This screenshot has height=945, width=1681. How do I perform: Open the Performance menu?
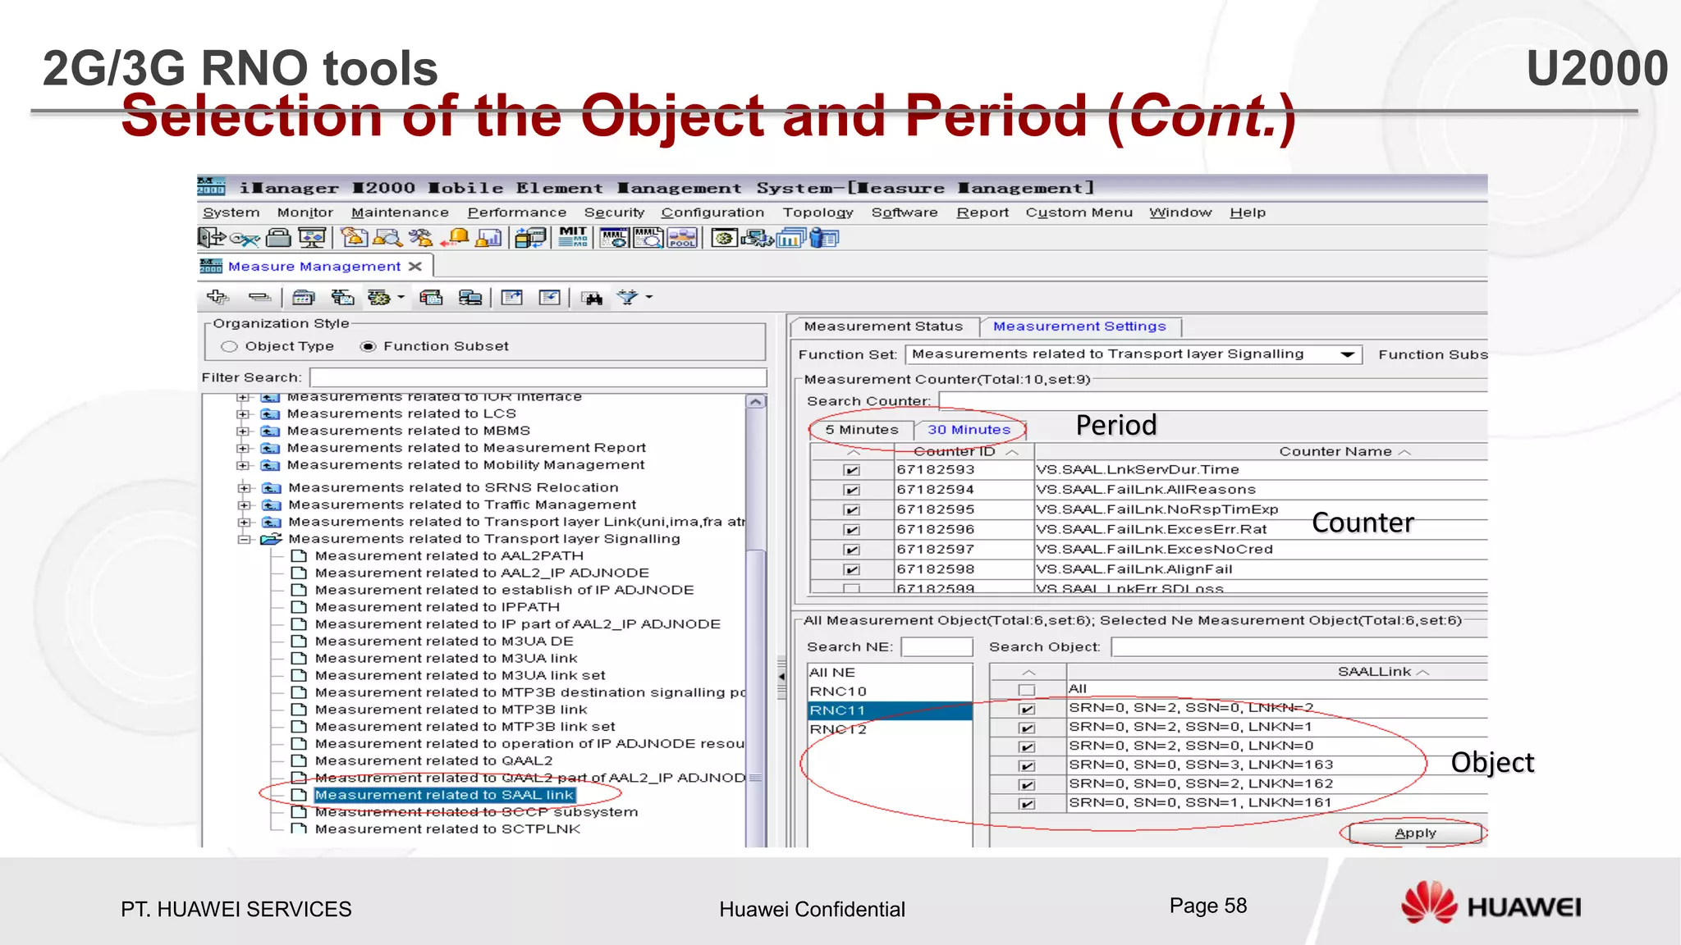pos(517,212)
